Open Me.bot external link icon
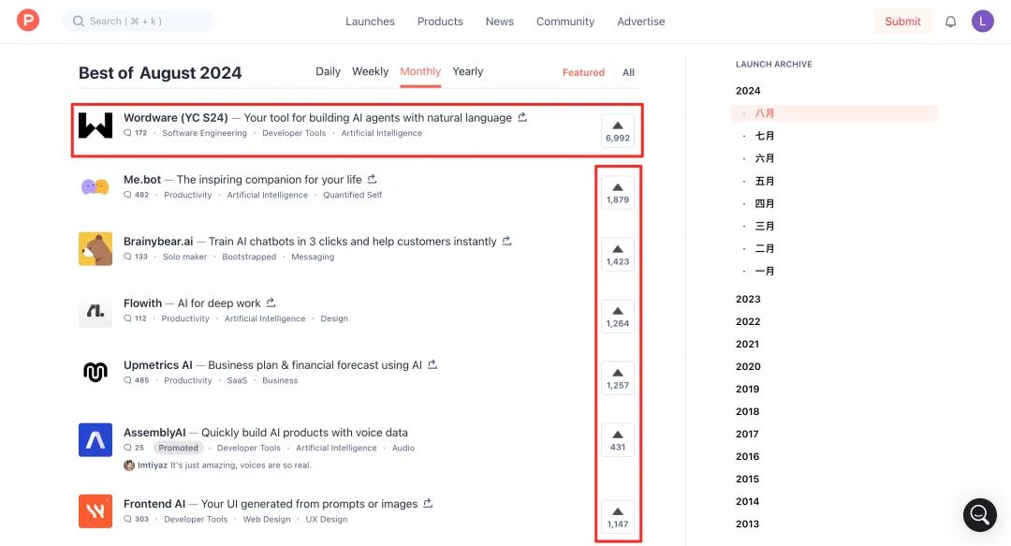Screen dimensions: 1011x546 click(x=372, y=179)
